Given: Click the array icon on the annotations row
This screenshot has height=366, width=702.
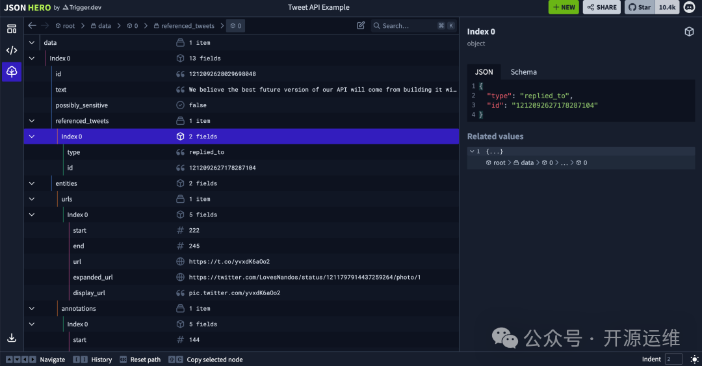Looking at the screenshot, I should coord(181,309).
